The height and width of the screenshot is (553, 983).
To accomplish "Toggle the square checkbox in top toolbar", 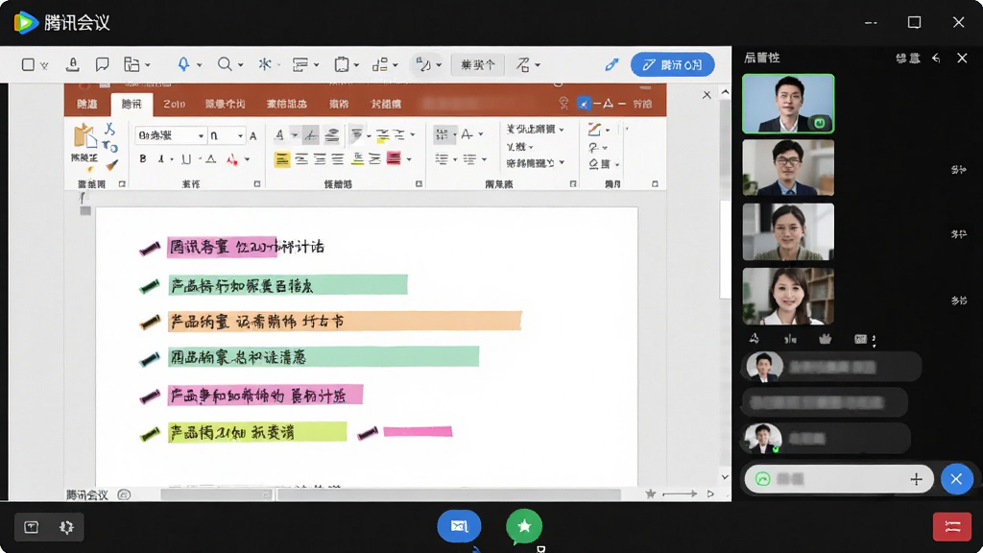I will click(x=28, y=64).
